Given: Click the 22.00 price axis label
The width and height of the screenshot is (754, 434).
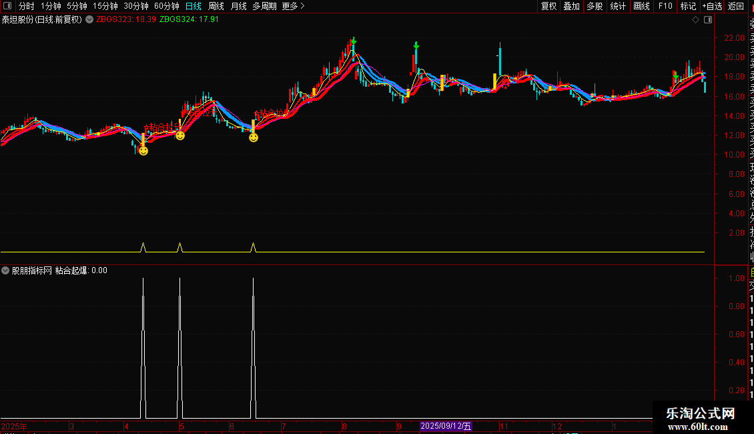Looking at the screenshot, I should (x=734, y=38).
